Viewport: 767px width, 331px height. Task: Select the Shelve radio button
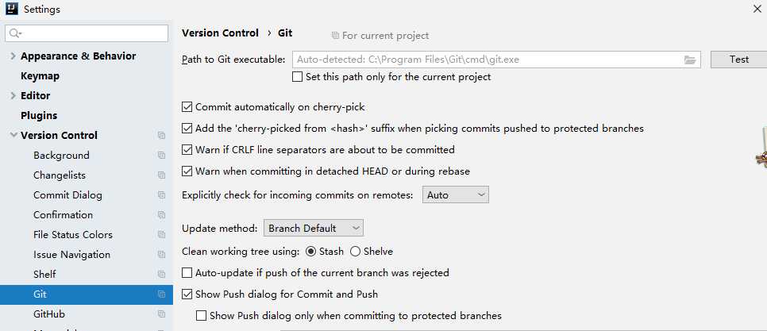[x=355, y=252]
